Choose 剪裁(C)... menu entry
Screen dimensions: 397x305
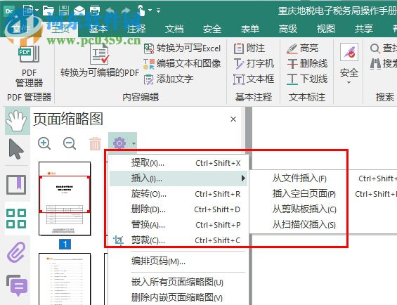[x=178, y=240]
